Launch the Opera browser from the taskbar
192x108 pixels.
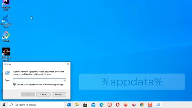pyautogui.click(x=118, y=105)
